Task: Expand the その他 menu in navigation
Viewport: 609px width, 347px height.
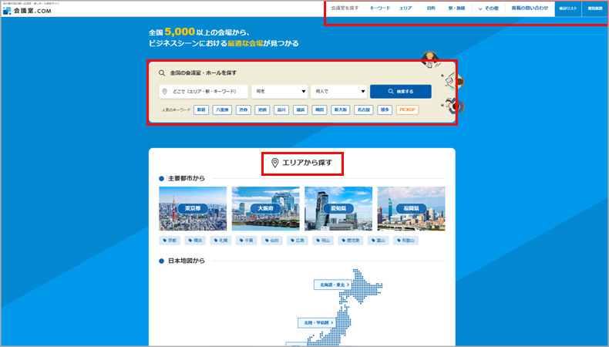Action: (x=489, y=8)
